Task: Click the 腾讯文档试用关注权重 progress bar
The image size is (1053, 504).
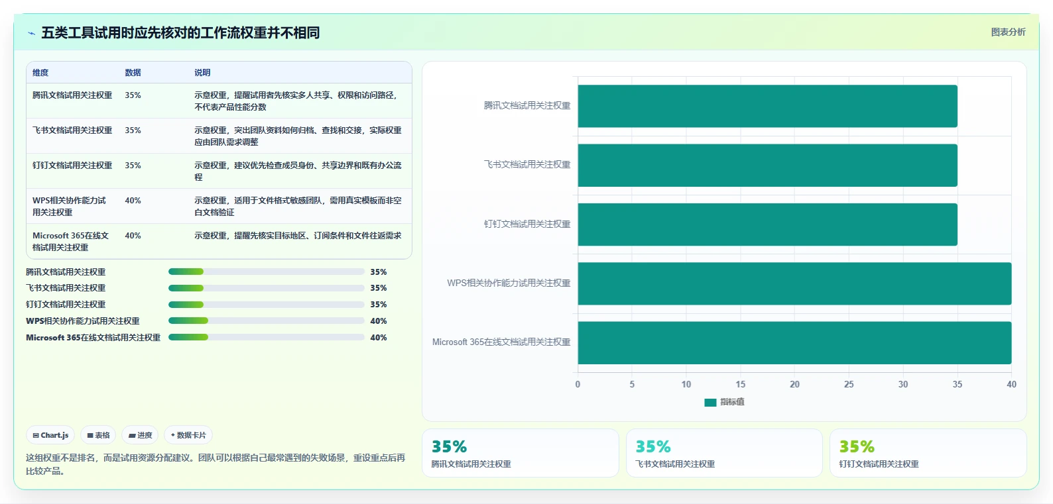Action: (x=266, y=272)
